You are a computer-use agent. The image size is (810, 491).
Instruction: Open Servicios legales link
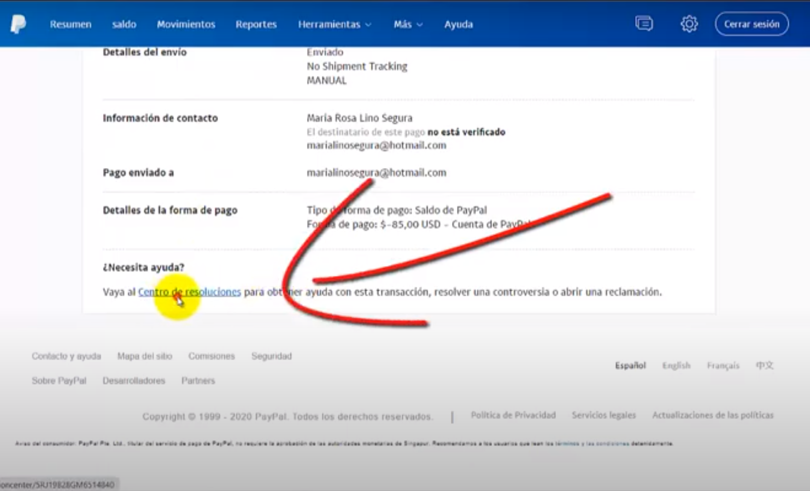tap(604, 415)
